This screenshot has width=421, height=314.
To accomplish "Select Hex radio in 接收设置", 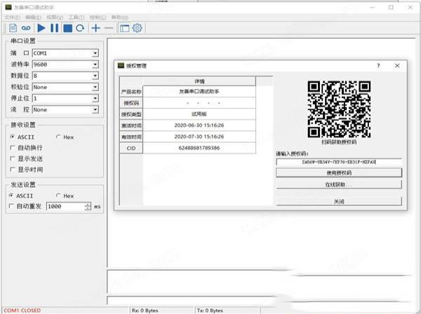I will [59, 137].
